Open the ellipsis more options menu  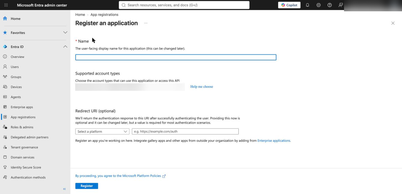coord(146,23)
